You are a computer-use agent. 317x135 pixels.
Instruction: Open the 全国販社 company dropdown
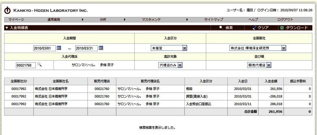[258, 48]
